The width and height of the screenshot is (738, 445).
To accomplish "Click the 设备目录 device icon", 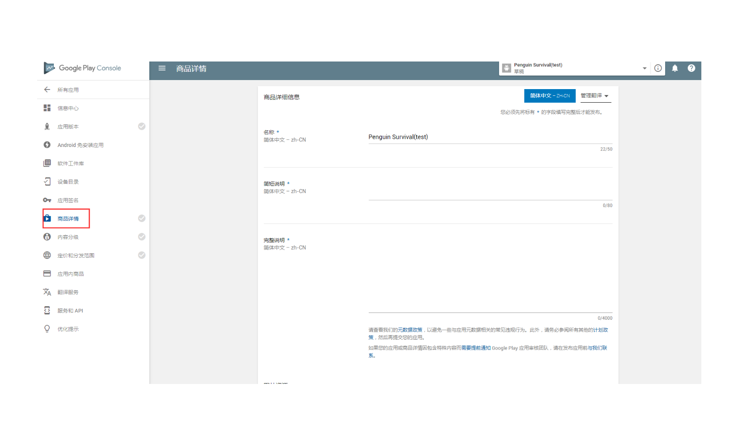I will tap(47, 182).
